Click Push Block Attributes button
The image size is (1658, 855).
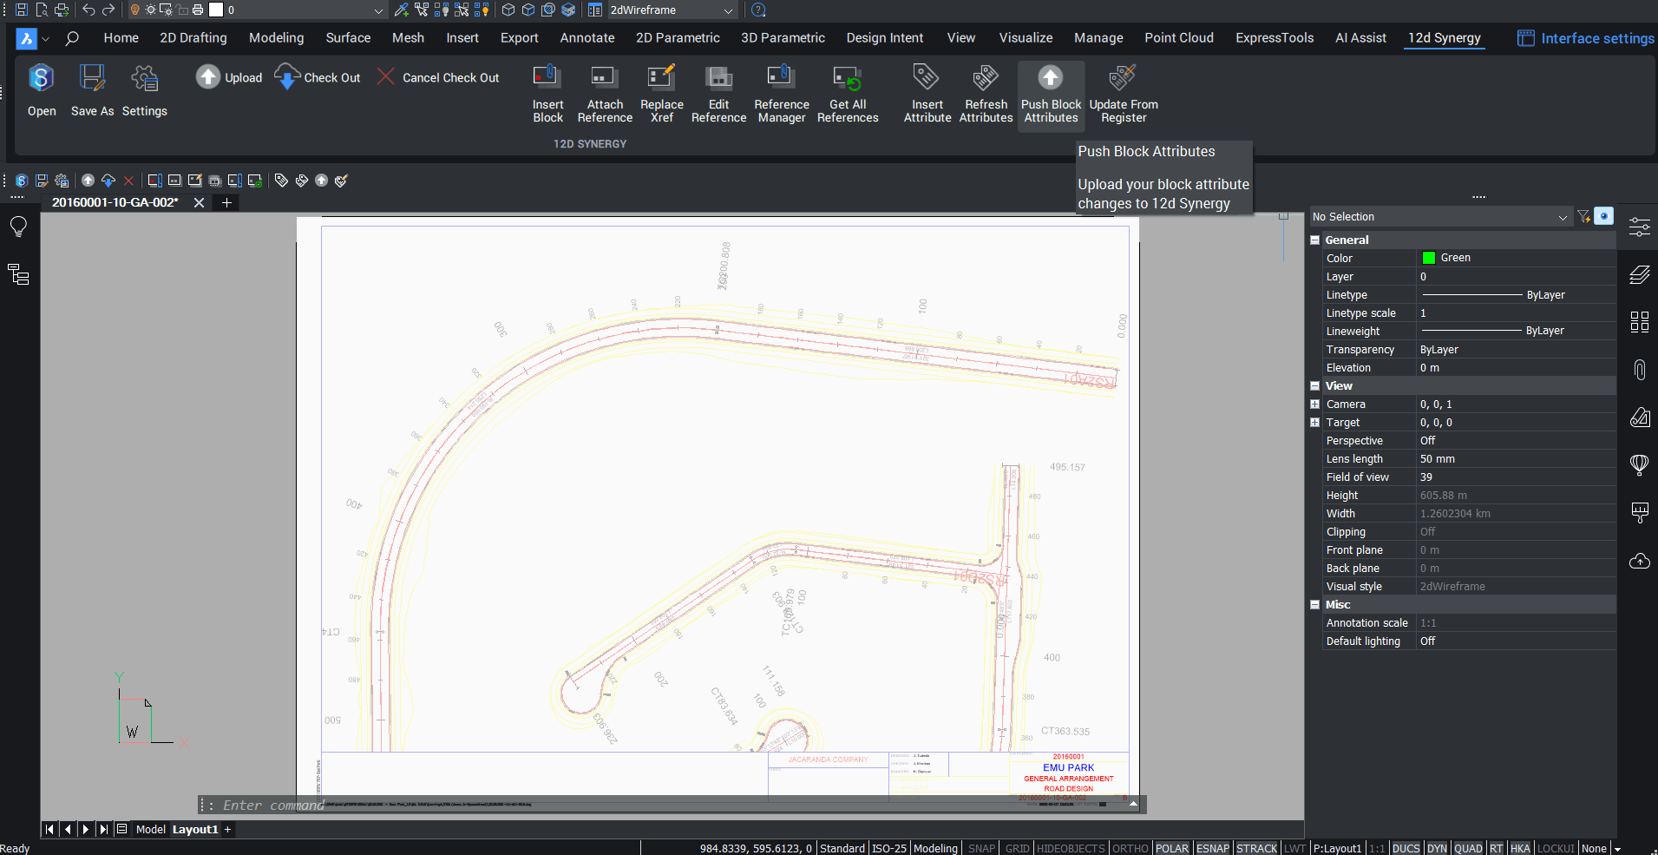pos(1051,94)
